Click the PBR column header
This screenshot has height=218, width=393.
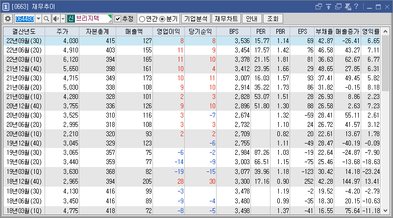coord(280,31)
